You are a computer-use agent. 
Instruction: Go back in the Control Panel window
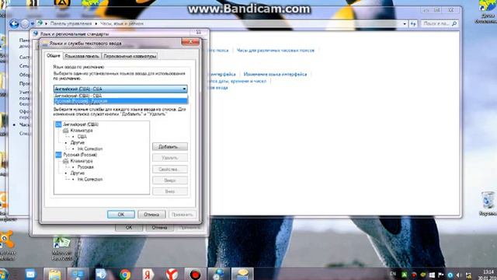click(x=14, y=24)
